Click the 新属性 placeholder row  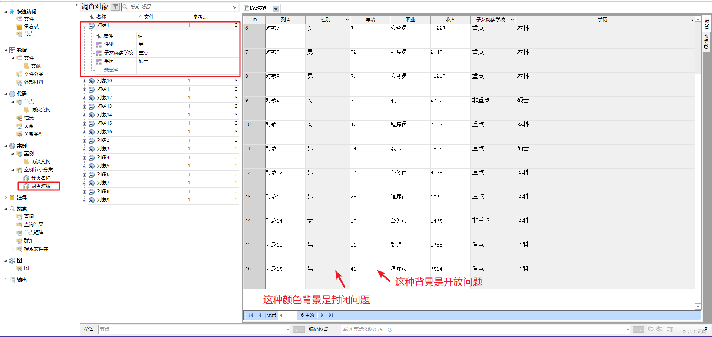click(111, 70)
